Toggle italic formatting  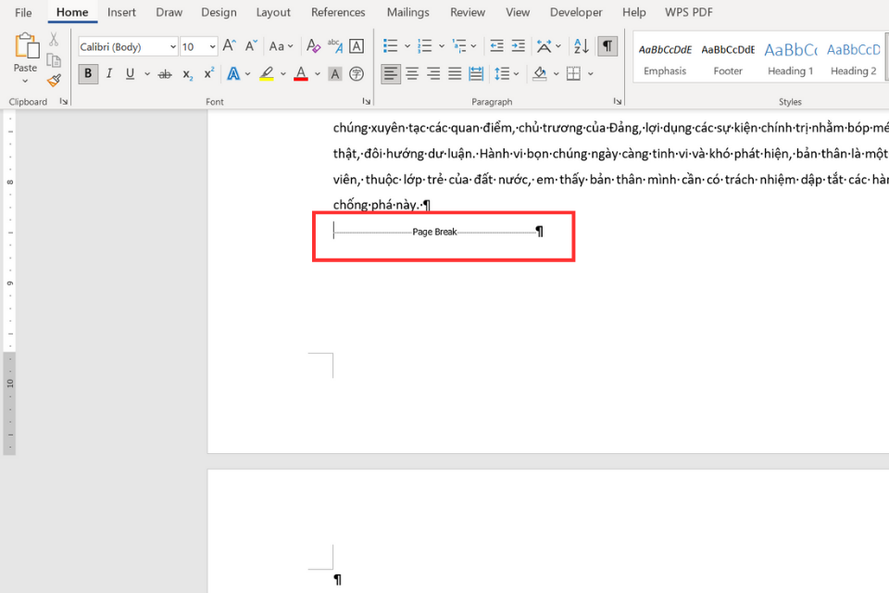click(109, 74)
